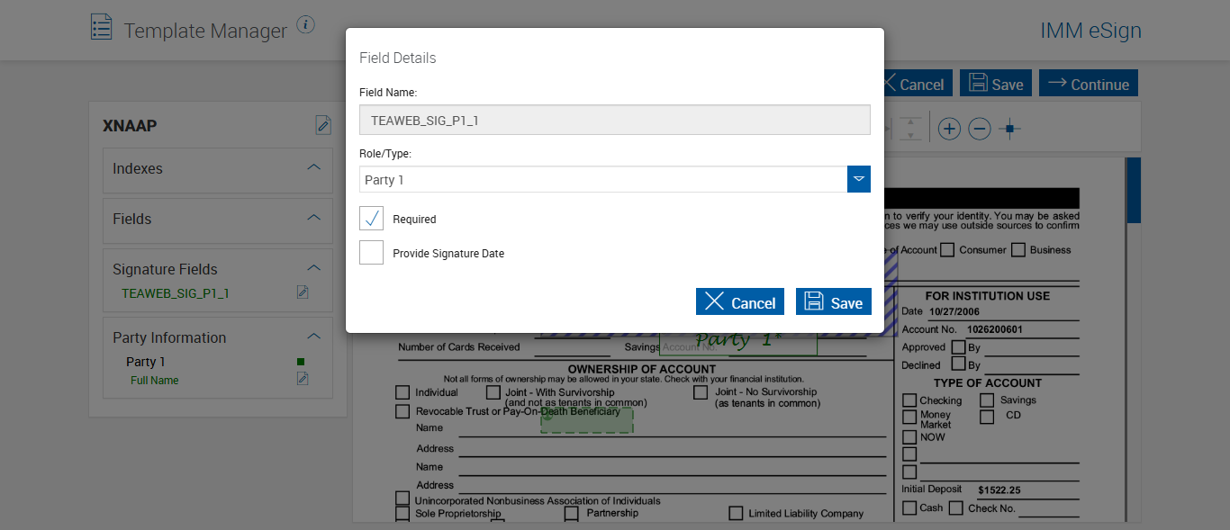
Task: Collapse the Signature Fields section
Action: coord(313,268)
